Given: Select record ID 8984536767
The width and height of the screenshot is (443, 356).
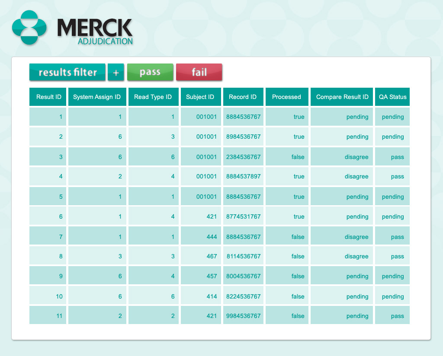Looking at the screenshot, I should point(243,137).
